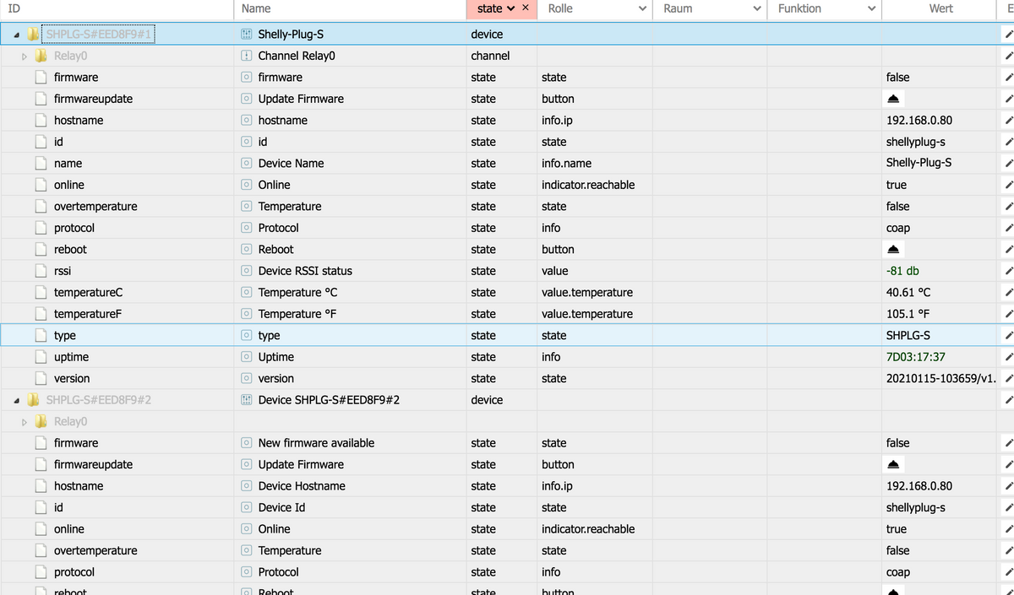The height and width of the screenshot is (595, 1014).
Task: Click the edit pencil on the rssi row
Action: click(1007, 271)
